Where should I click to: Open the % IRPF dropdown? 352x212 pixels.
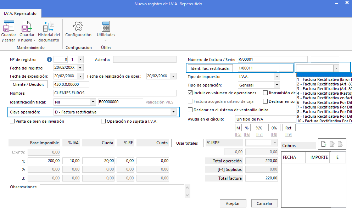point(275,143)
